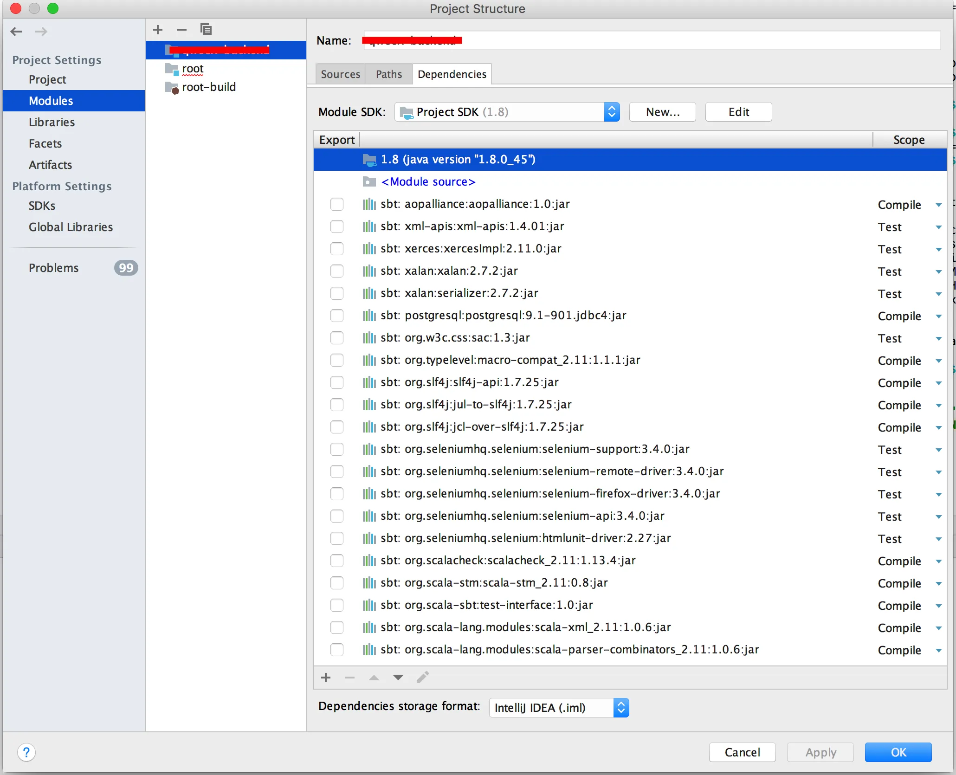Enable export for aopalliance jar

tap(337, 204)
